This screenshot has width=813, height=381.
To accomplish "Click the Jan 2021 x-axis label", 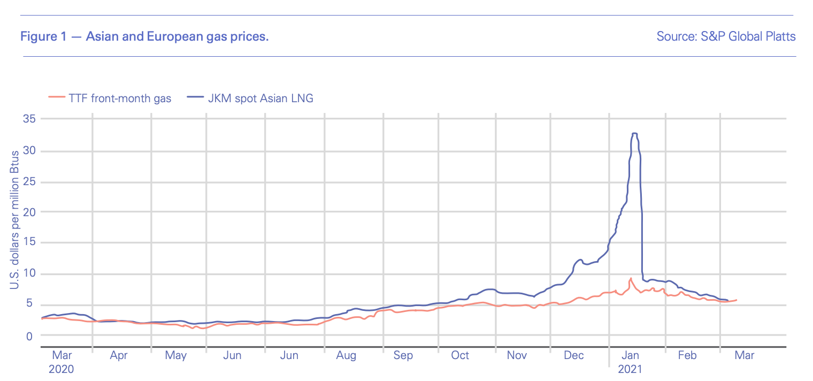I will click(x=631, y=356).
